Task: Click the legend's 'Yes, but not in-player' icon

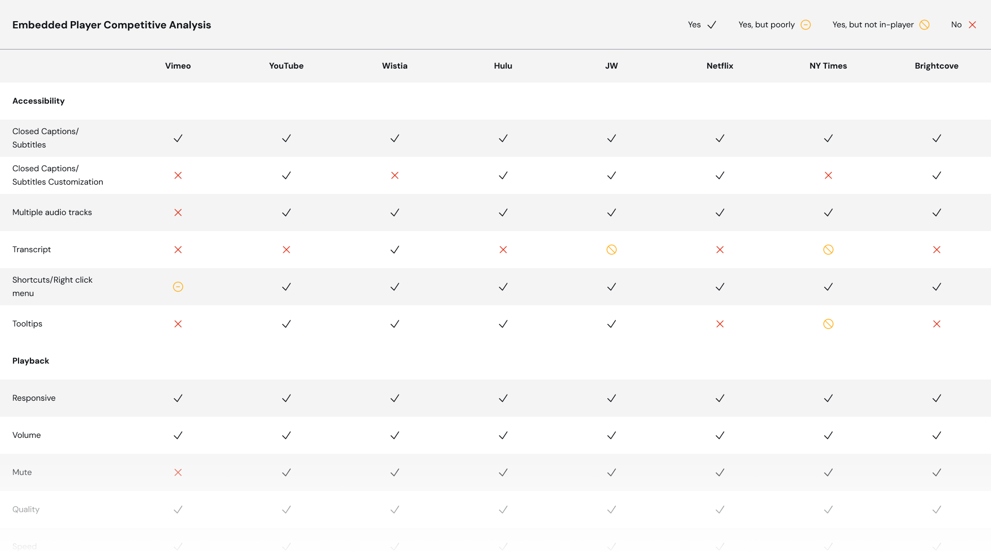Action: pos(924,25)
